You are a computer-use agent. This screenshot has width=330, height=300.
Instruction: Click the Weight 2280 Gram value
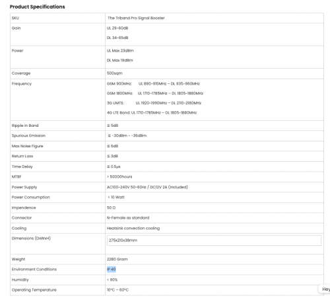click(117, 259)
